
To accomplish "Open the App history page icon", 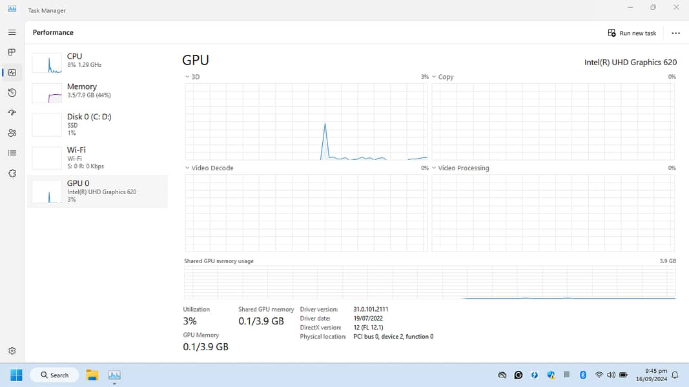I will 12,93.
